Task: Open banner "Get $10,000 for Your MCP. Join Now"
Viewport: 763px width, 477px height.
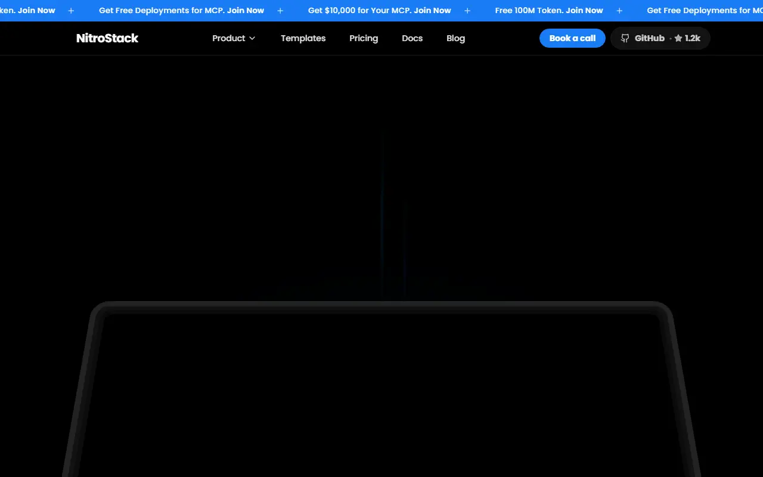Action: [379, 11]
